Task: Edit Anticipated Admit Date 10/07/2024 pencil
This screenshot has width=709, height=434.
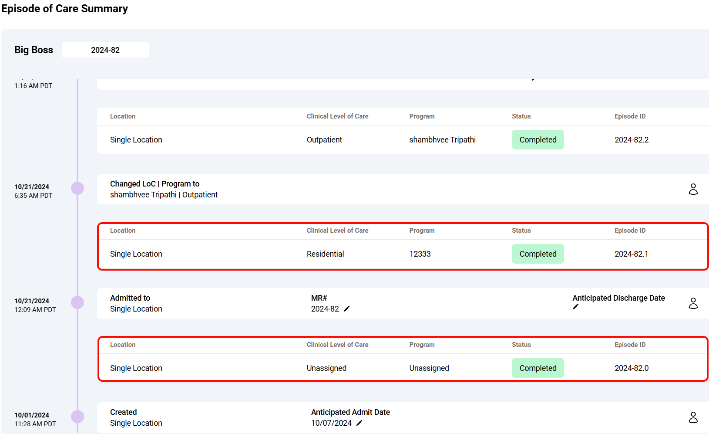Action: [x=359, y=423]
